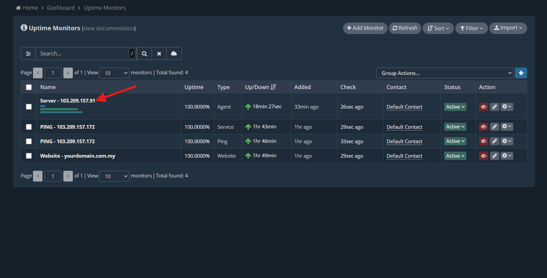Image resolution: width=547 pixels, height=278 pixels.
Task: Edit the Website yourdomain.com.my monitor pencil icon
Action: coord(494,156)
